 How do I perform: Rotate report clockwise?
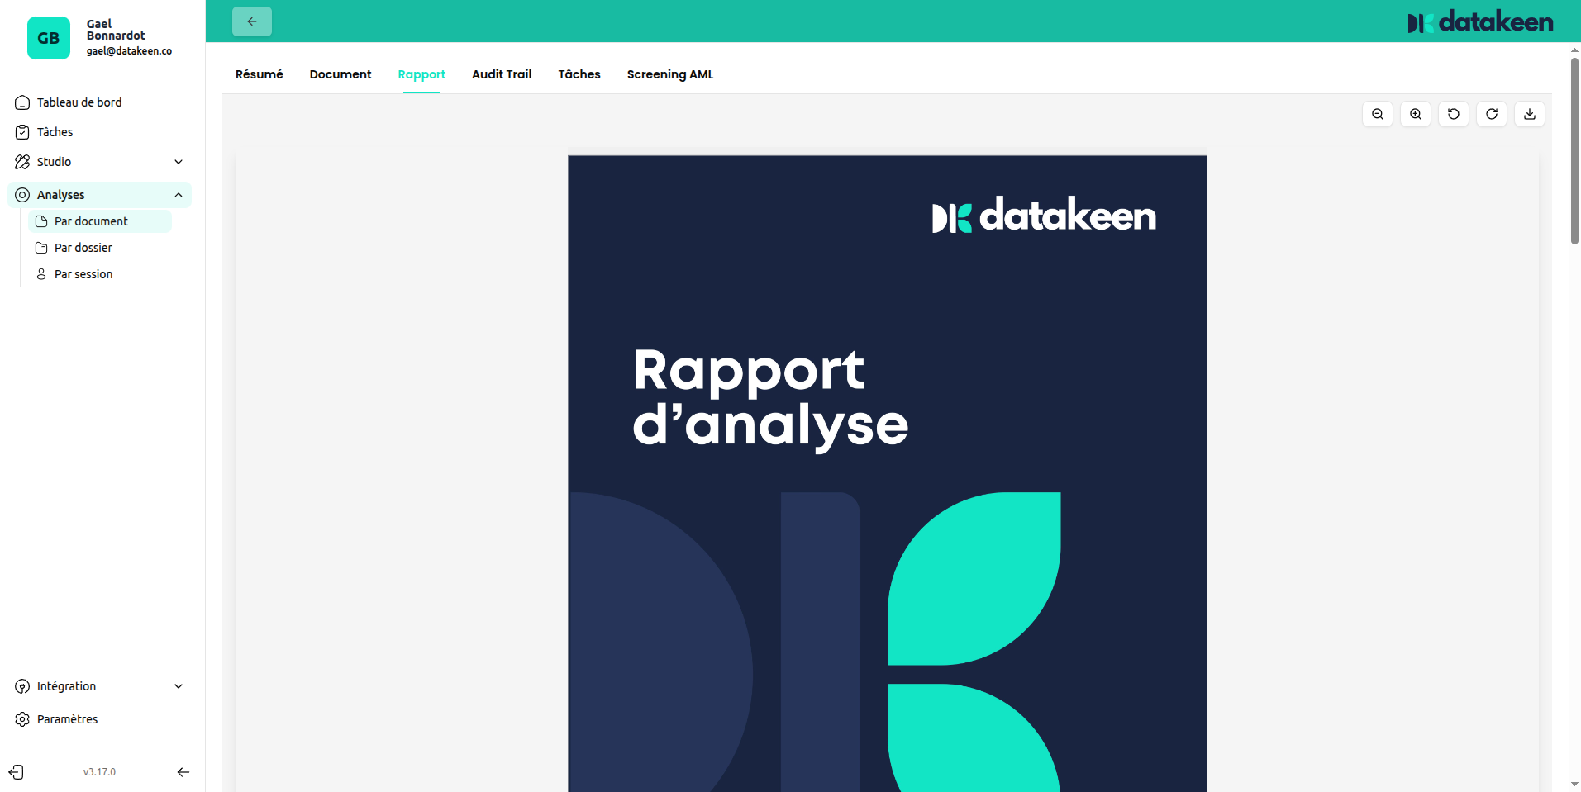click(x=1491, y=114)
